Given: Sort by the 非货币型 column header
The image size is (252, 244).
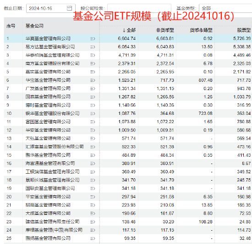Looking at the screenshot, I should [165, 30].
